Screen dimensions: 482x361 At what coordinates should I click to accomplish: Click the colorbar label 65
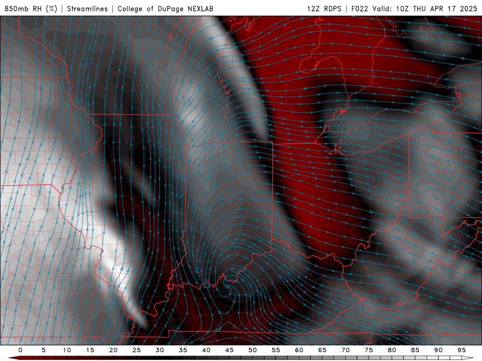(x=322, y=350)
